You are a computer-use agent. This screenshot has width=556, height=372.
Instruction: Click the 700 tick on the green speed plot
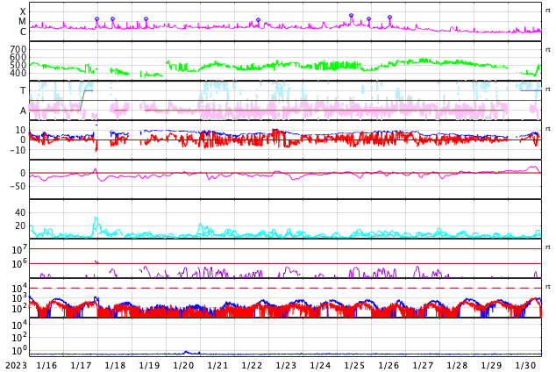pyautogui.click(x=18, y=49)
